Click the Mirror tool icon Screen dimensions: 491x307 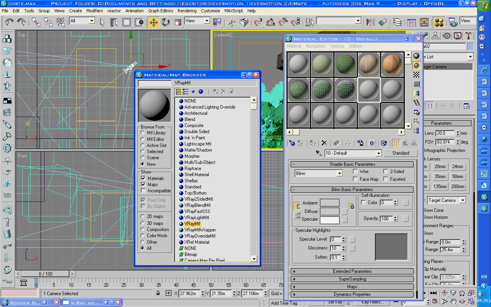point(370,22)
